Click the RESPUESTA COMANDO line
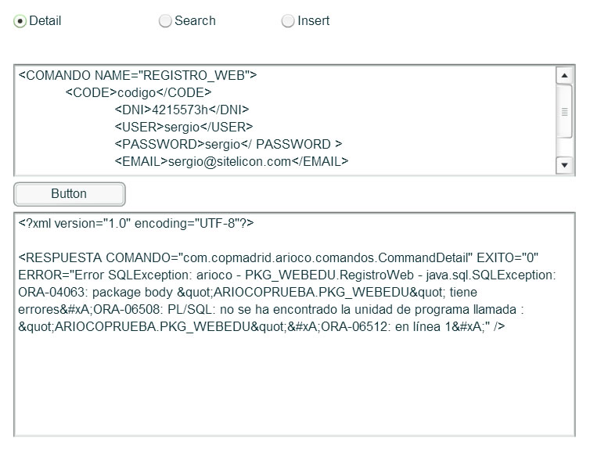Screen dimensions: 590x464 coord(278,257)
